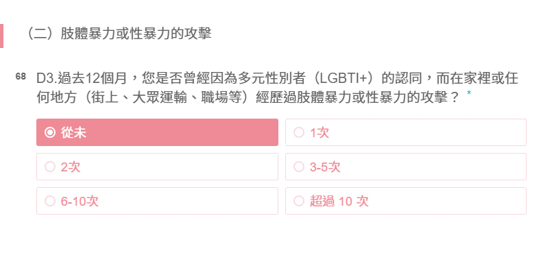This screenshot has height=253, width=541.
Task: Mark the 3-5次 radio circle
Action: click(x=299, y=167)
